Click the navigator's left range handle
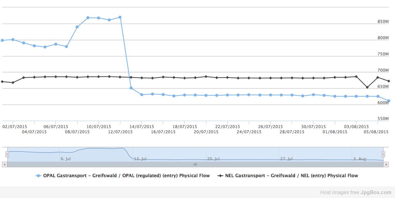The image size is (395, 198). coord(7,154)
